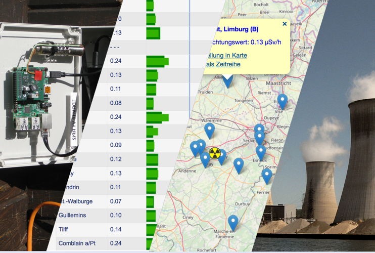Select the Guillemins station row
The width and height of the screenshot is (375, 253).
(x=73, y=215)
